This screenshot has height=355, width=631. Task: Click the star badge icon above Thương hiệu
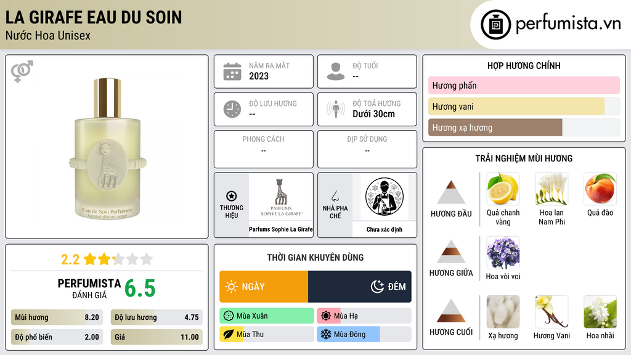coord(232,196)
